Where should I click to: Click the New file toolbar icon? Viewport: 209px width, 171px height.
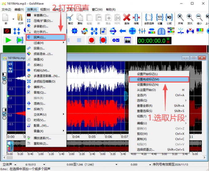[6, 17]
